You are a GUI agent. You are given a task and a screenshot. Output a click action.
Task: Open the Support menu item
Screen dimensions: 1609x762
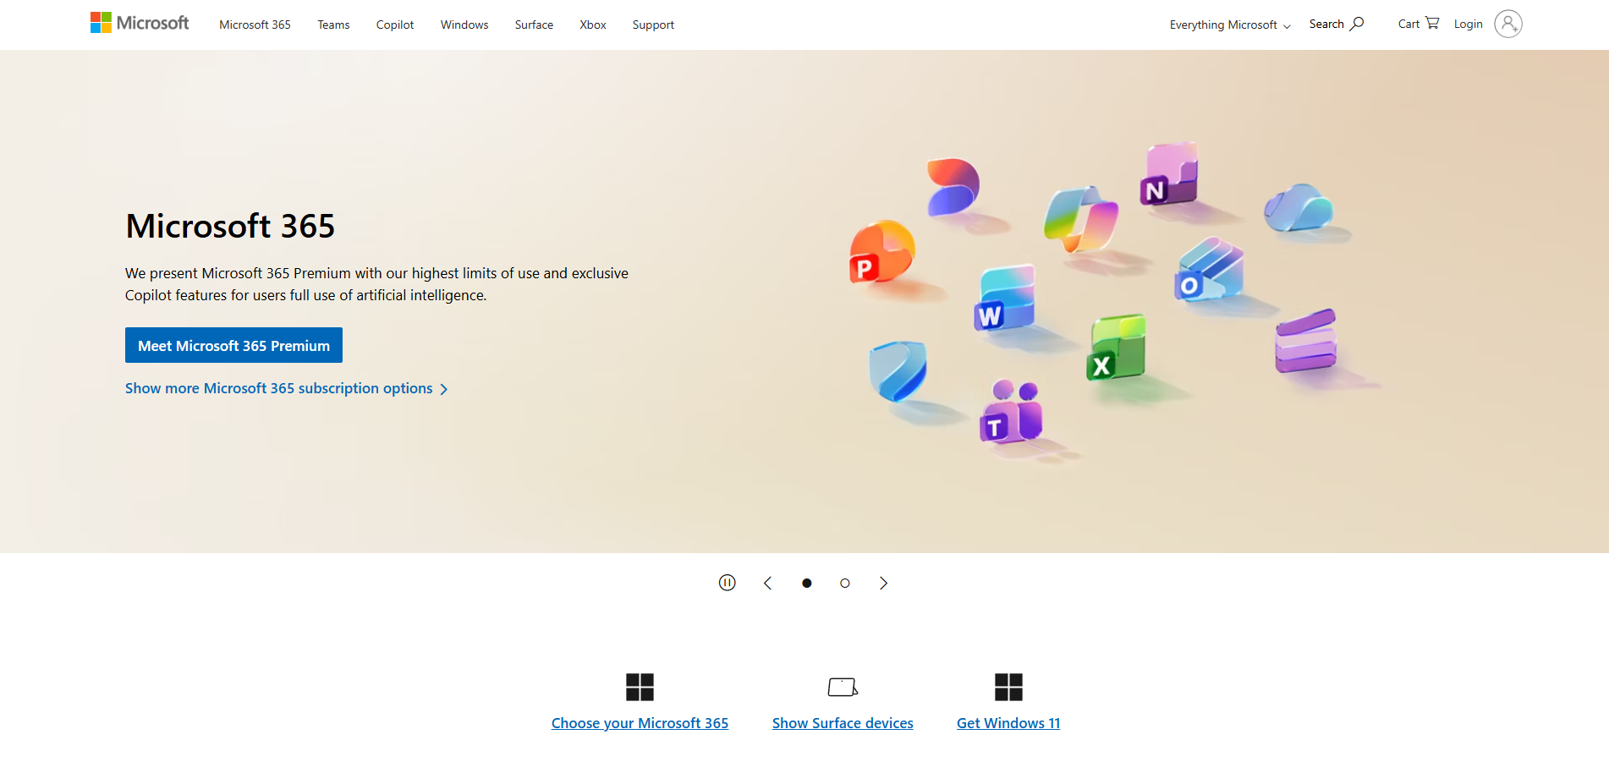pos(652,25)
